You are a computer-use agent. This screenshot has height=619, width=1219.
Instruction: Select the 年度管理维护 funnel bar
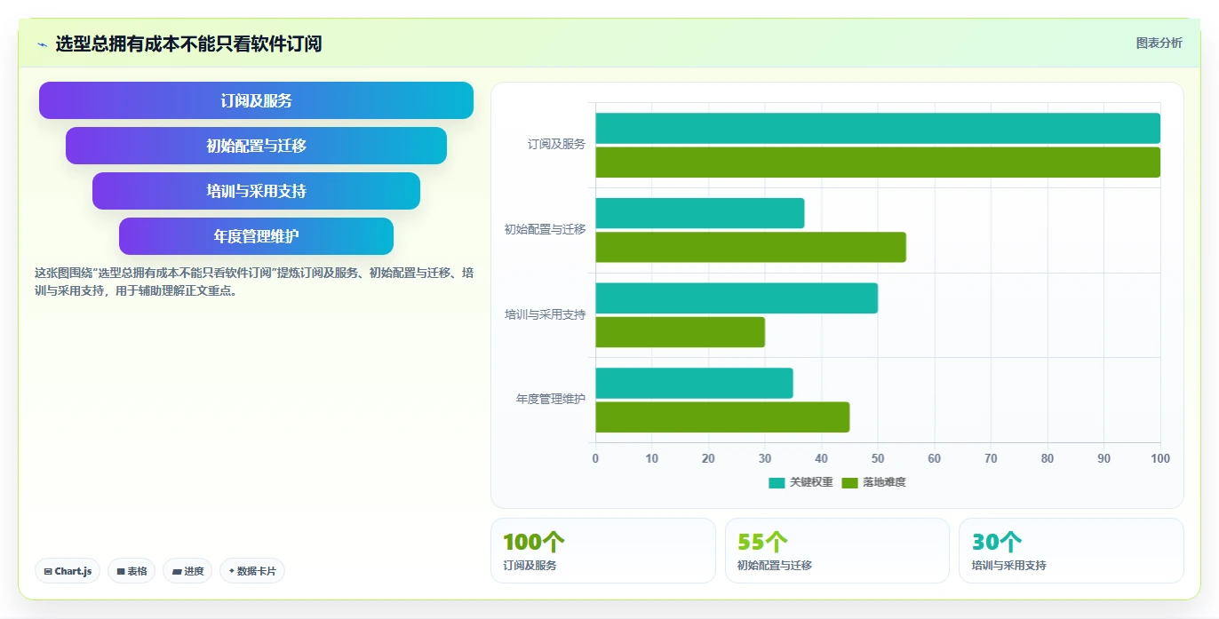pos(256,236)
